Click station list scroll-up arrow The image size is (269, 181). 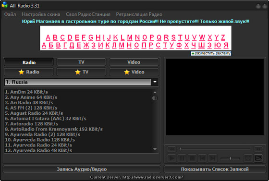155,92
